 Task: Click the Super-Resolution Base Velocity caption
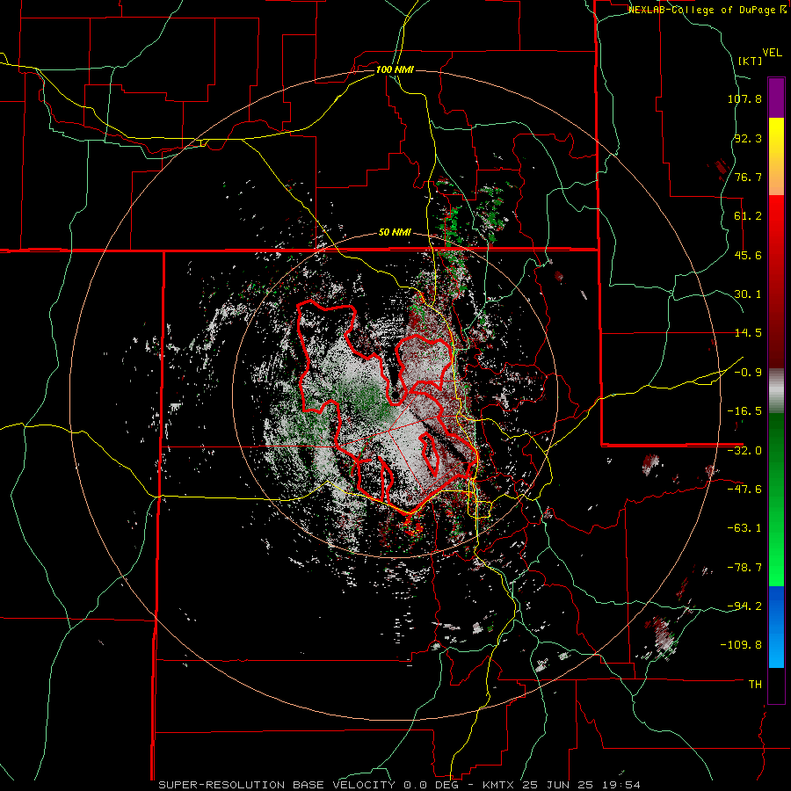point(400,785)
